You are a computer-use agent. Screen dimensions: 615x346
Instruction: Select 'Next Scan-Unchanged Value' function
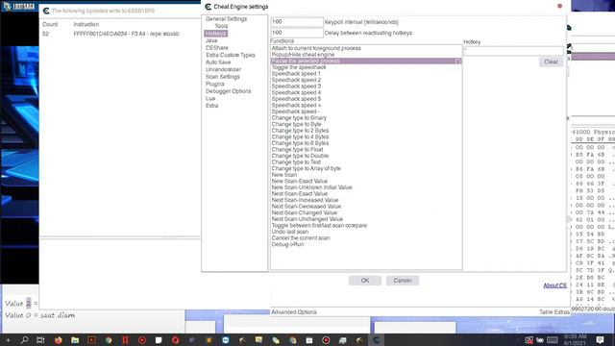coord(366,219)
